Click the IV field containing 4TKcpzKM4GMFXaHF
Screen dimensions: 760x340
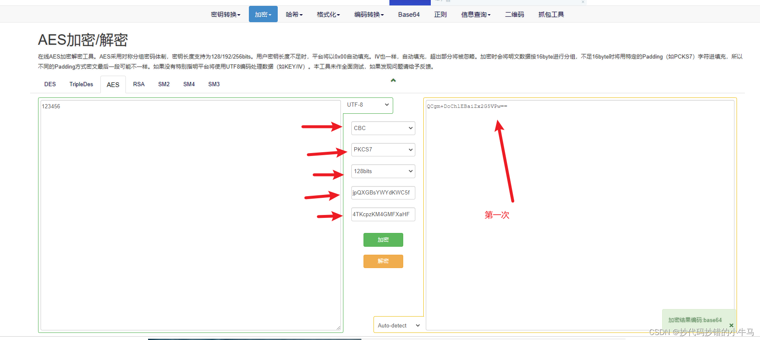pos(383,214)
